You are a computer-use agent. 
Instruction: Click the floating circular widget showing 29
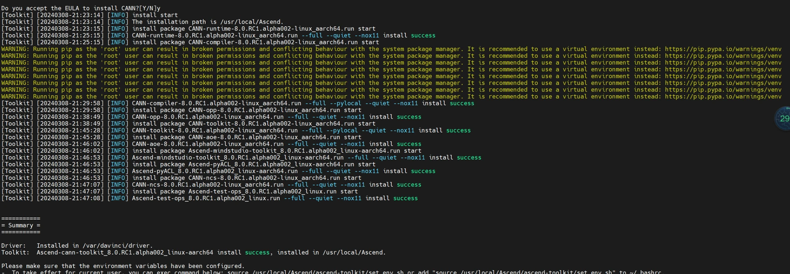click(x=783, y=118)
